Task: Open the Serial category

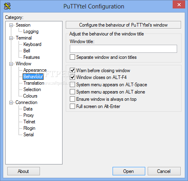Action: click(29, 135)
